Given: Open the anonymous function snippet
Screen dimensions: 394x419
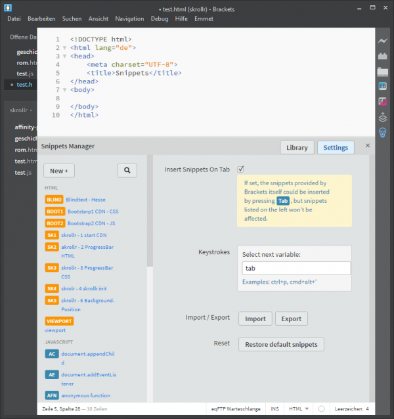Looking at the screenshot, I should pyautogui.click(x=85, y=395).
